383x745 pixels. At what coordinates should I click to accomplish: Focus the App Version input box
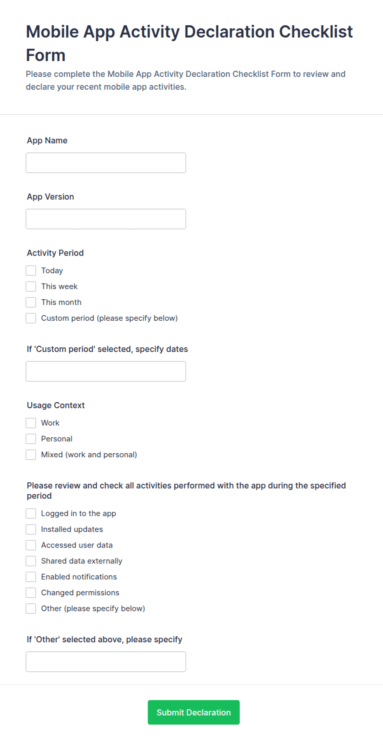pyautogui.click(x=106, y=219)
